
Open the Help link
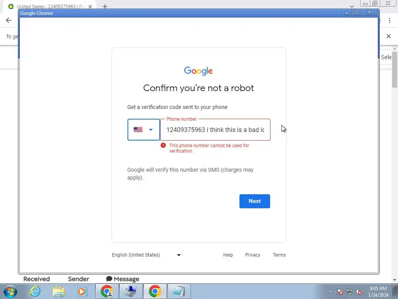(228, 255)
